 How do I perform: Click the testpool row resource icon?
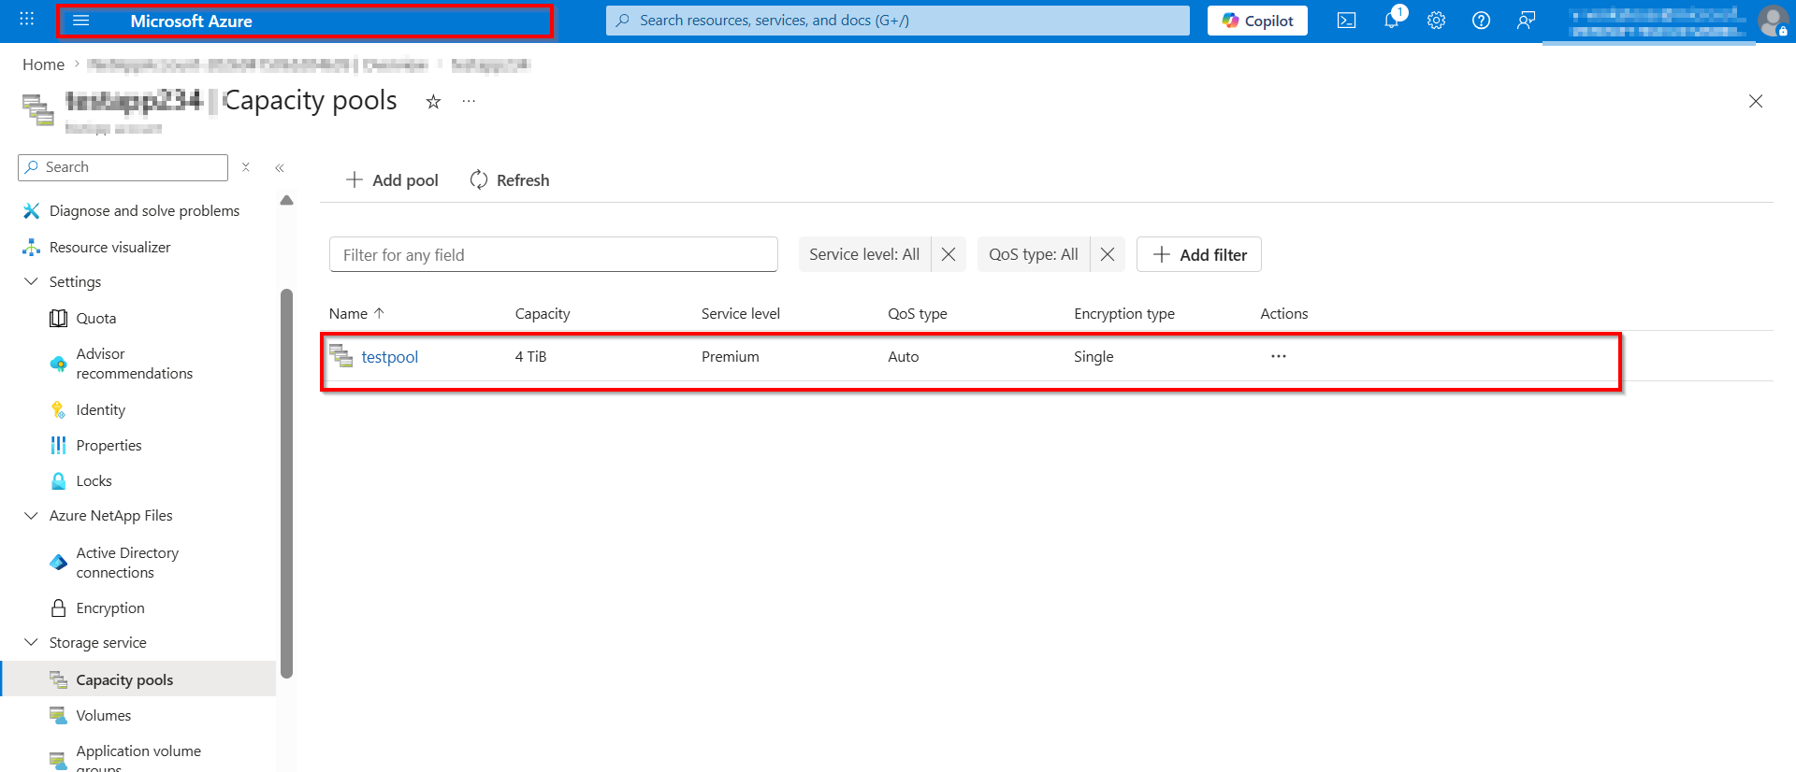point(341,355)
